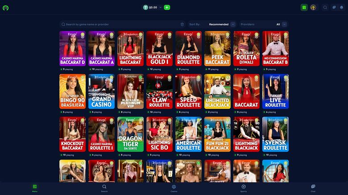Open the user avatar profile icon
348x195 pixels.
(x=313, y=8)
